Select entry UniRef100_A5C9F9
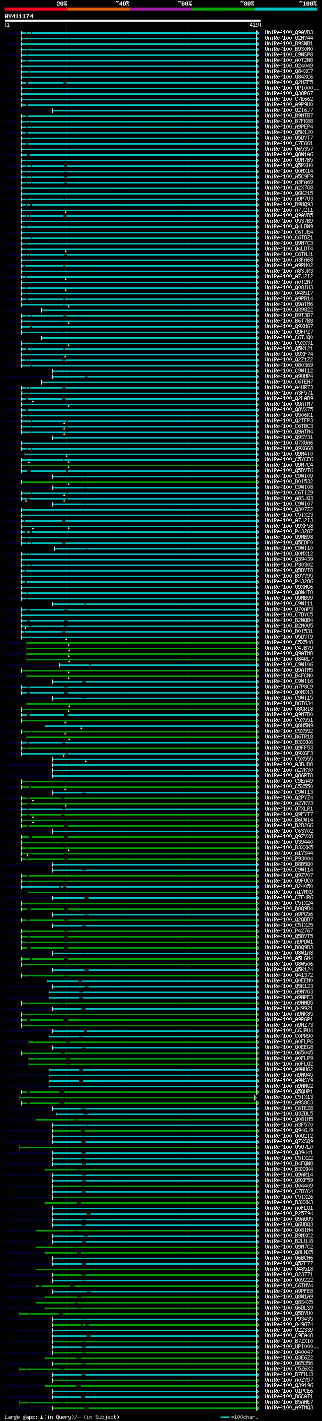 (x=289, y=176)
